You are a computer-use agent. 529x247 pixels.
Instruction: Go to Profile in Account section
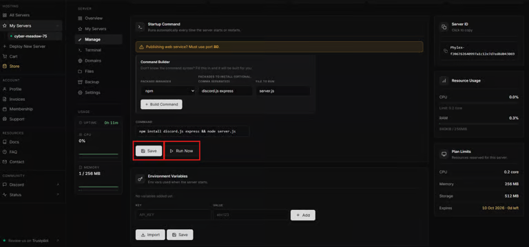[x=15, y=89]
